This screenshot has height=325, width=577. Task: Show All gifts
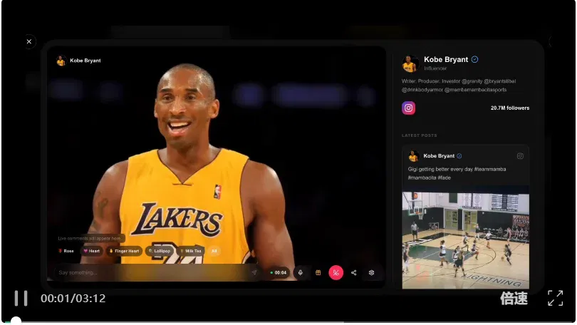pos(214,251)
